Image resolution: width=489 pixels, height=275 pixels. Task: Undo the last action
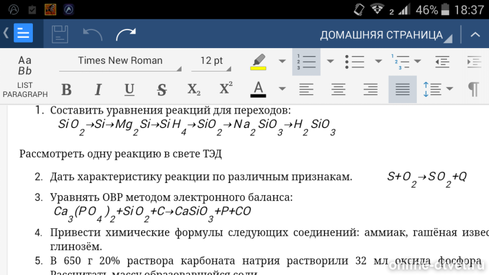(x=93, y=34)
